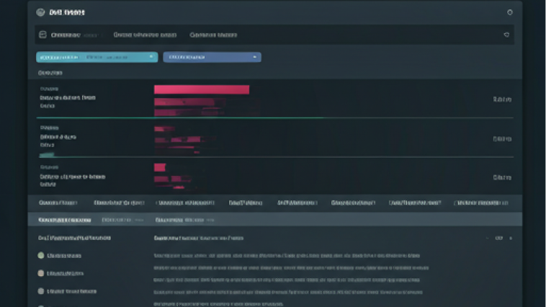This screenshot has width=546, height=307.
Task: Click the first round bullet icon in lower list
Action: tap(41, 255)
